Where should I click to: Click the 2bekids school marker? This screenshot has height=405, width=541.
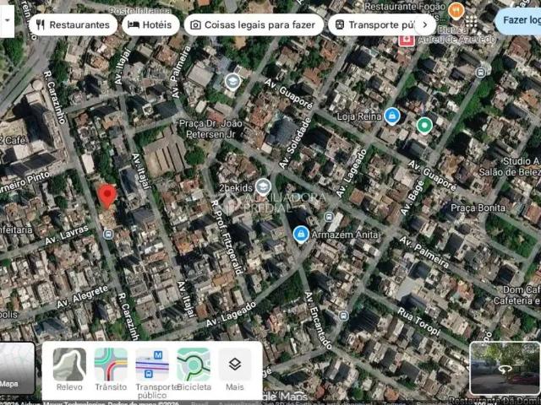[263, 187]
